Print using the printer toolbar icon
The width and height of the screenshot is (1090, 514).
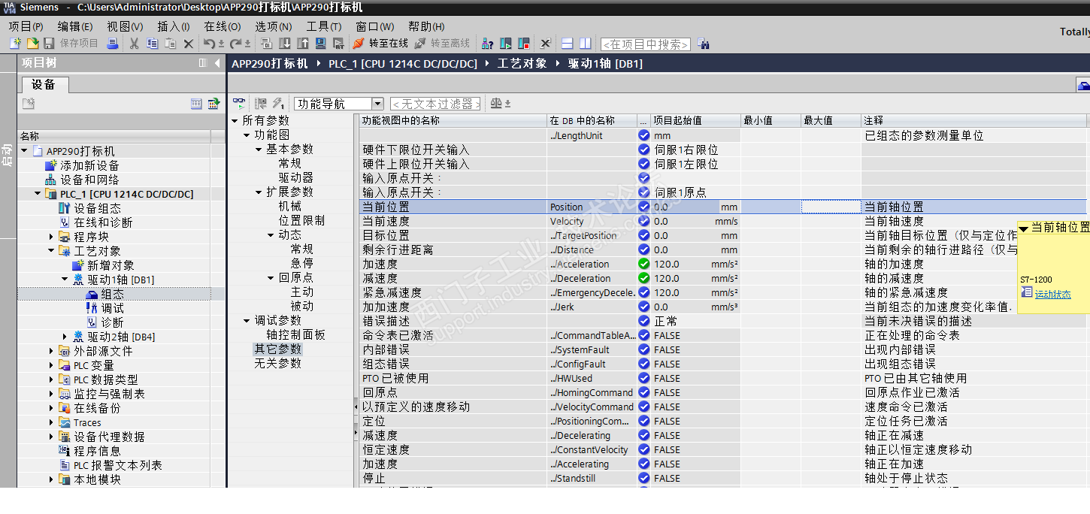(113, 44)
